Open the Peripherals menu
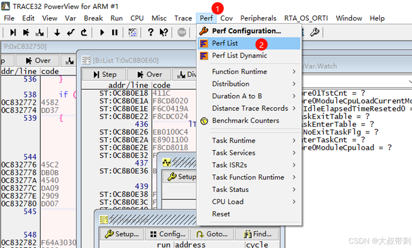The height and width of the screenshot is (248, 412). (258, 18)
